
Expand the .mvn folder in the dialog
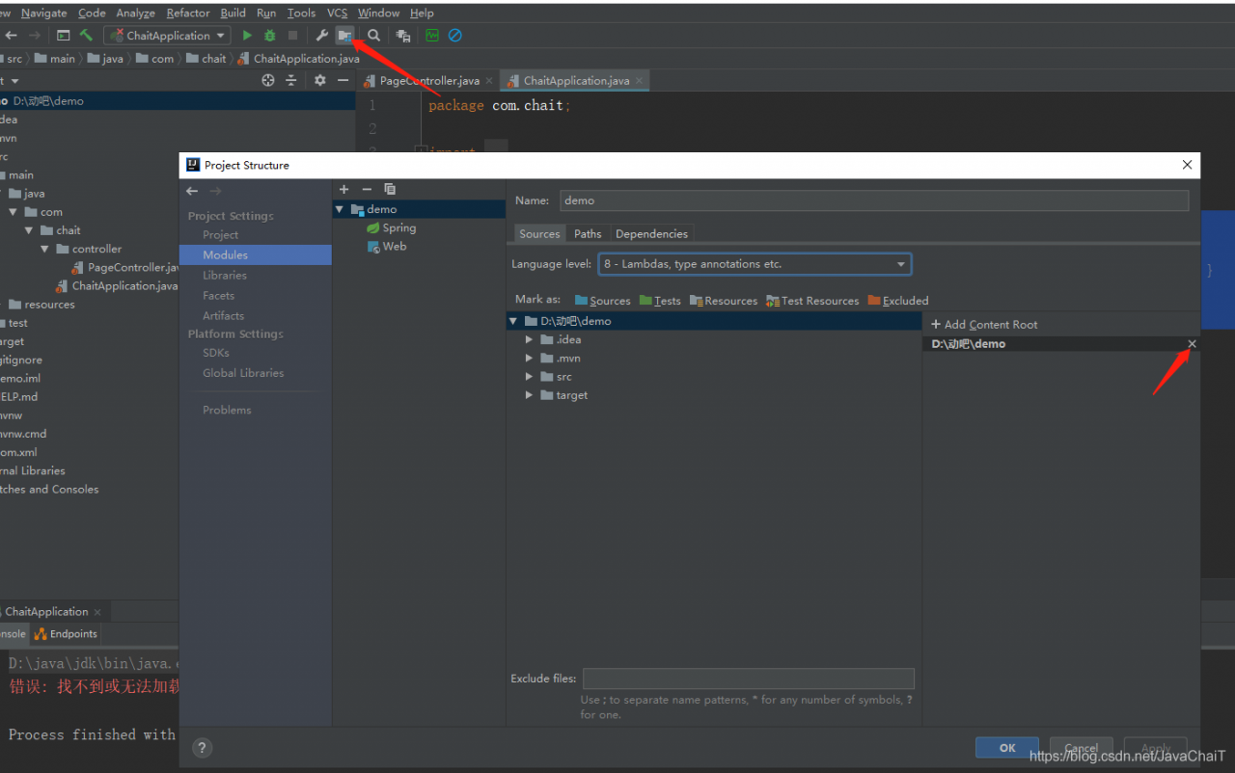(x=529, y=359)
